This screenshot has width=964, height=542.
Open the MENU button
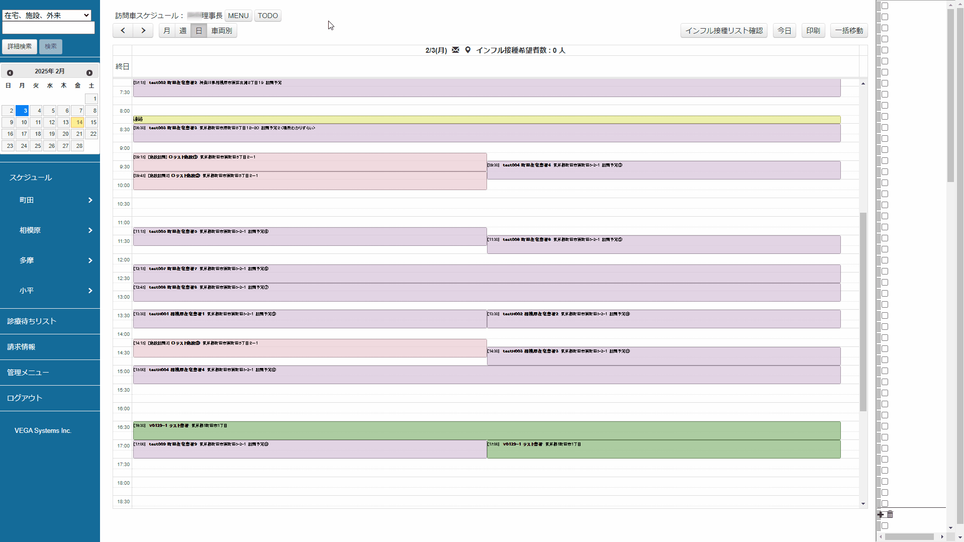(238, 16)
